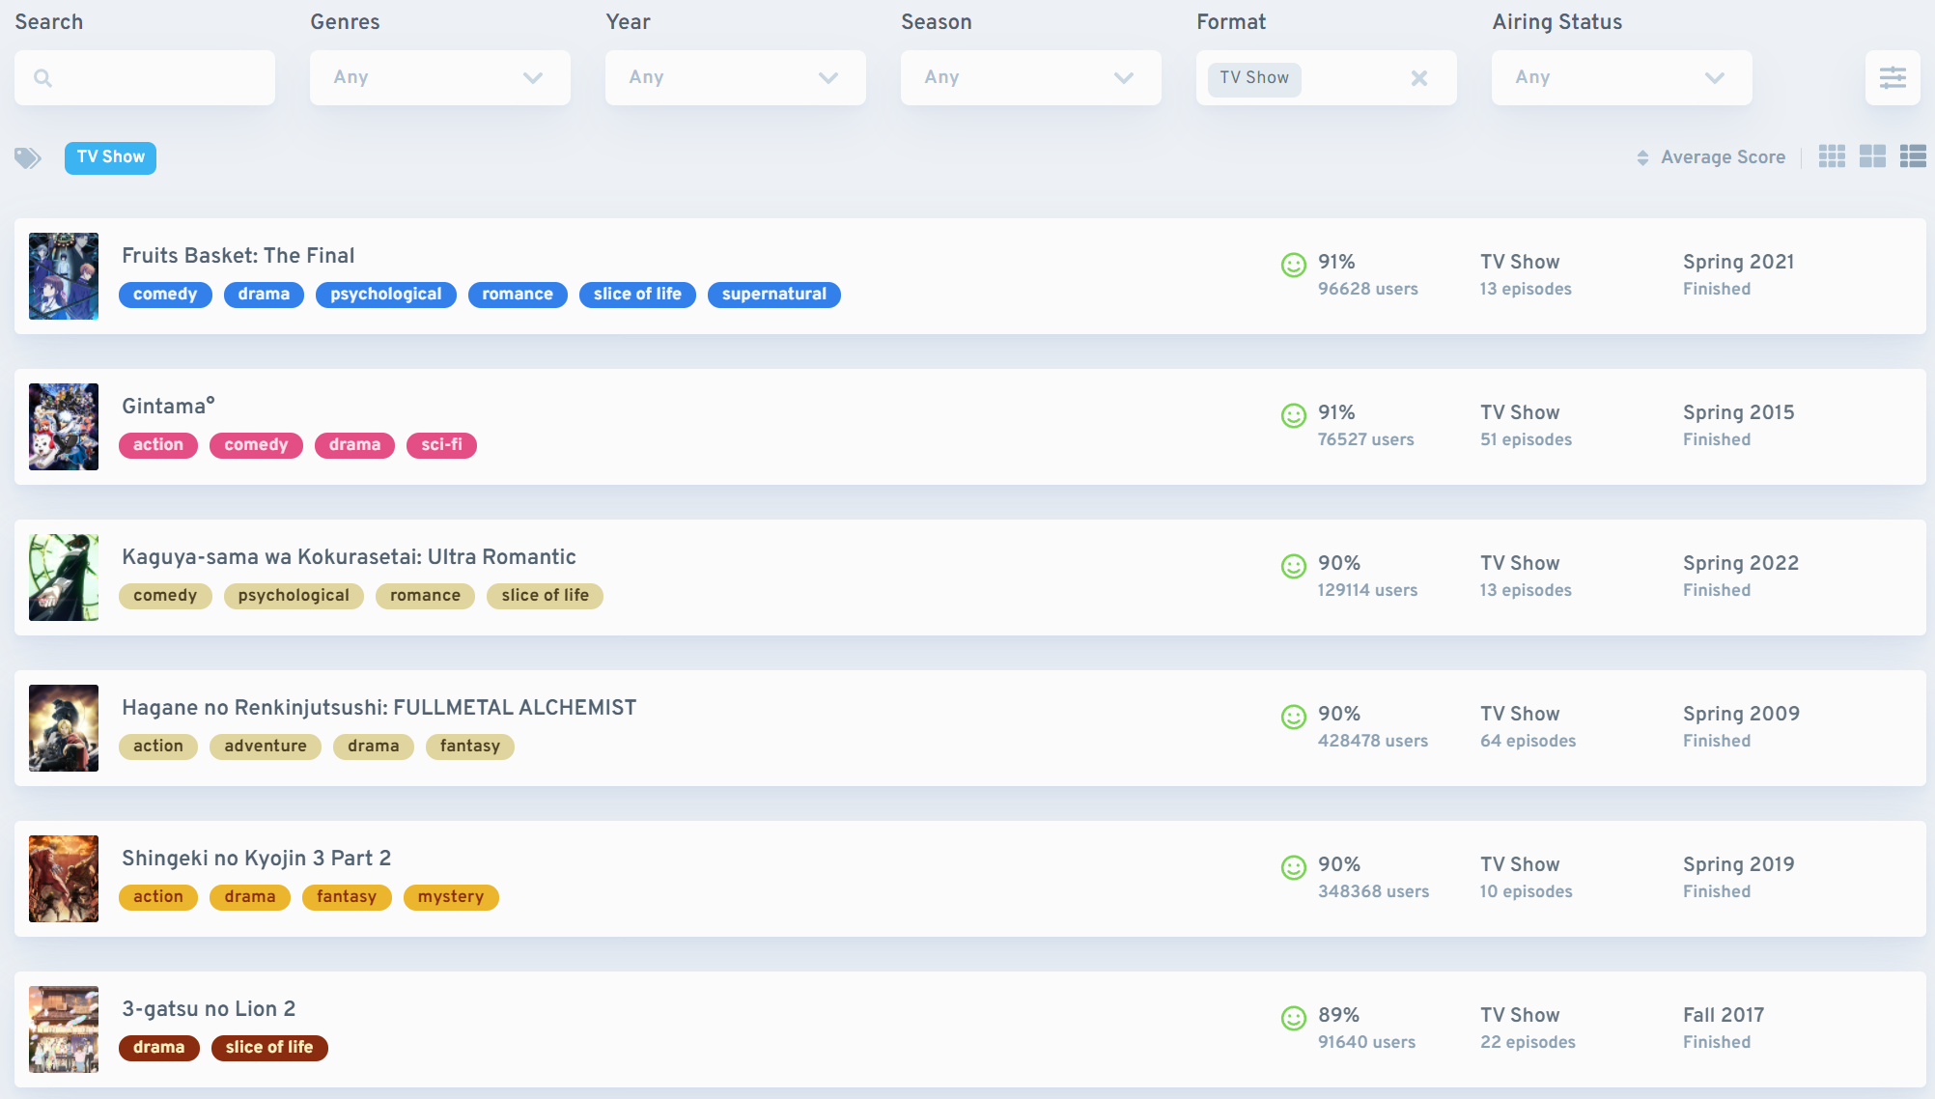The image size is (1935, 1099).
Task: Select the fantasy tag on Shingeki no Kyojin
Action: click(x=347, y=897)
